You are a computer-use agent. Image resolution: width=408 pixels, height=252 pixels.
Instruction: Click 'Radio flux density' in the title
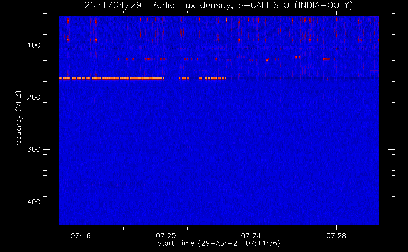click(x=190, y=5)
